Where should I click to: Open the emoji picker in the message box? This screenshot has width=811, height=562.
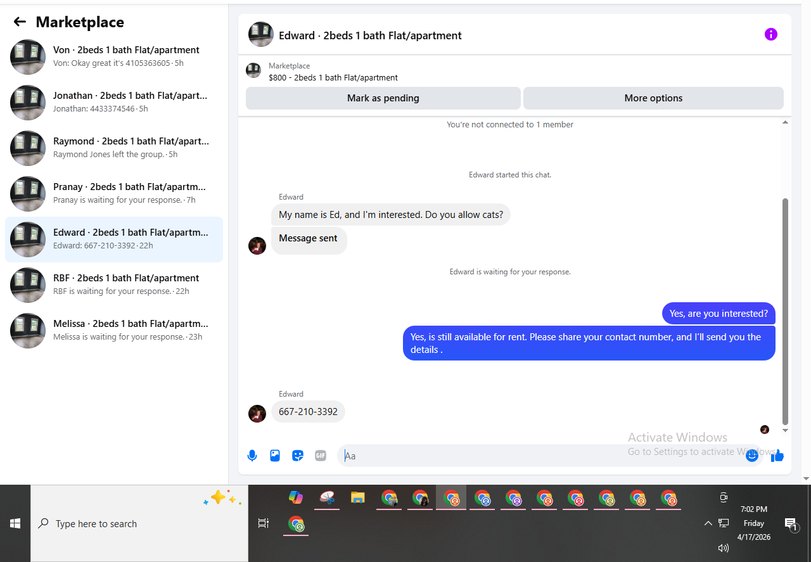click(752, 455)
